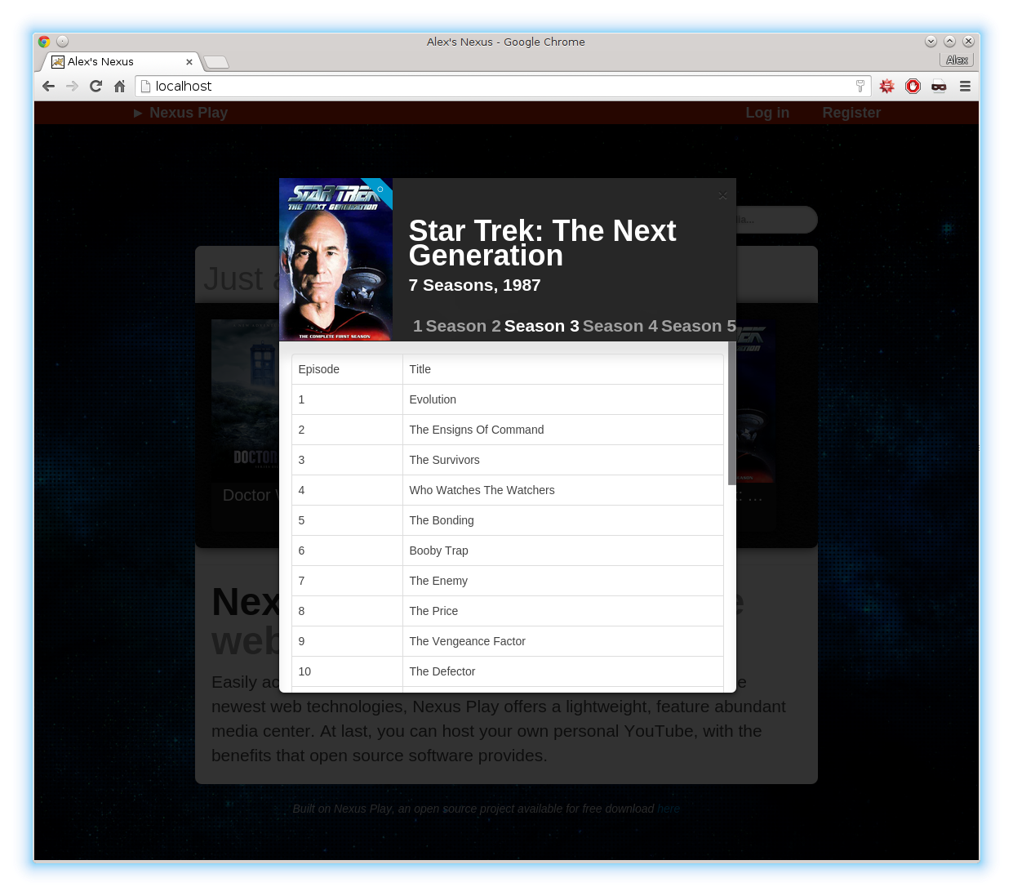Click the search field behind the modal
Image resolution: width=1013 pixels, height=896 pixels.
point(776,220)
